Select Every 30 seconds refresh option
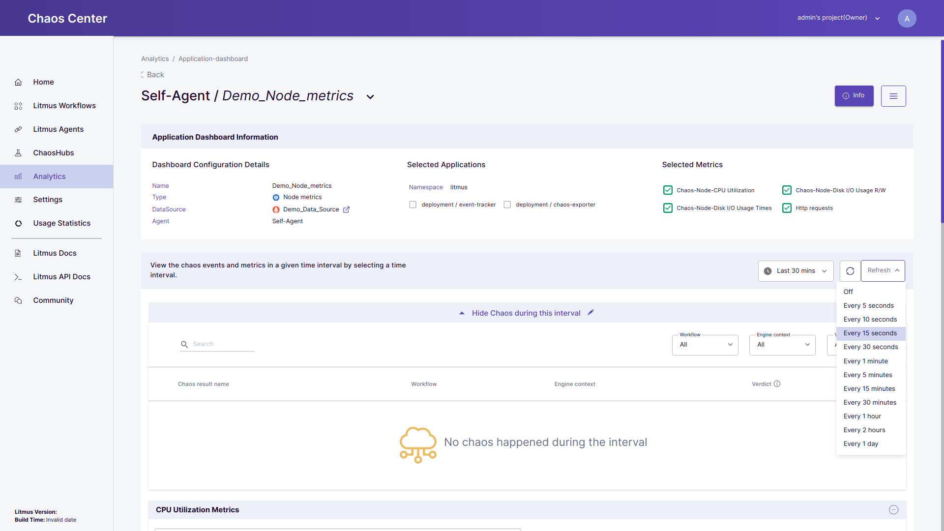The width and height of the screenshot is (944, 531). click(x=870, y=347)
